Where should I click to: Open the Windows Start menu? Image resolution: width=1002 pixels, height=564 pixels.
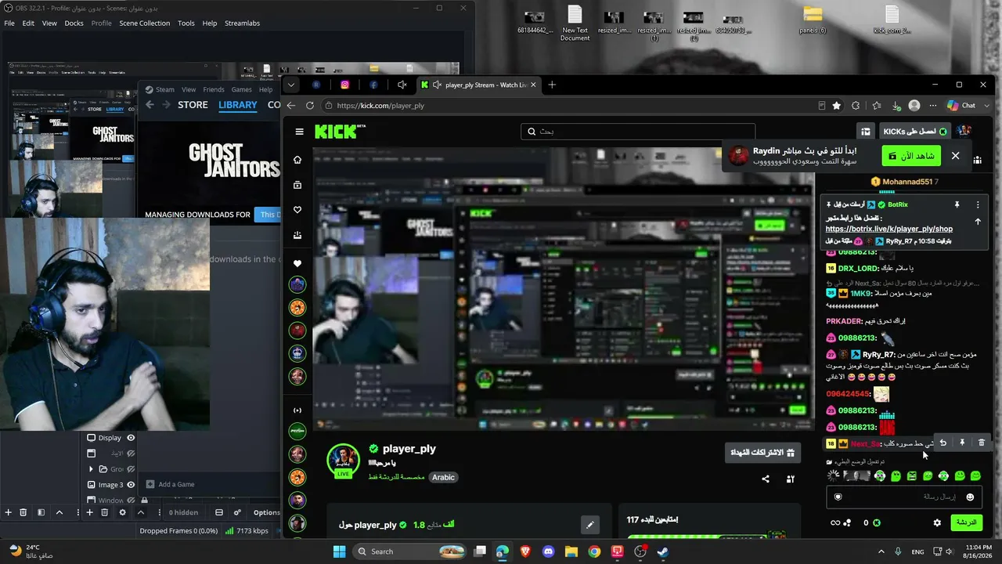point(339,551)
